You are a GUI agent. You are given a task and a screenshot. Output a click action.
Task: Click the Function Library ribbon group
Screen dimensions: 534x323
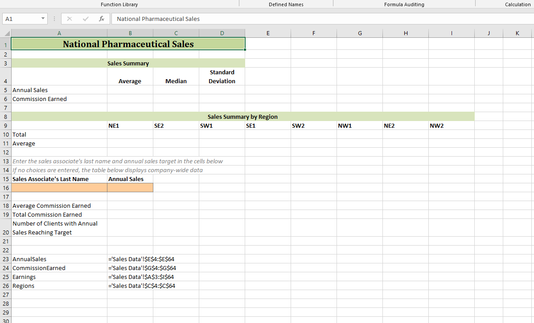click(x=119, y=4)
